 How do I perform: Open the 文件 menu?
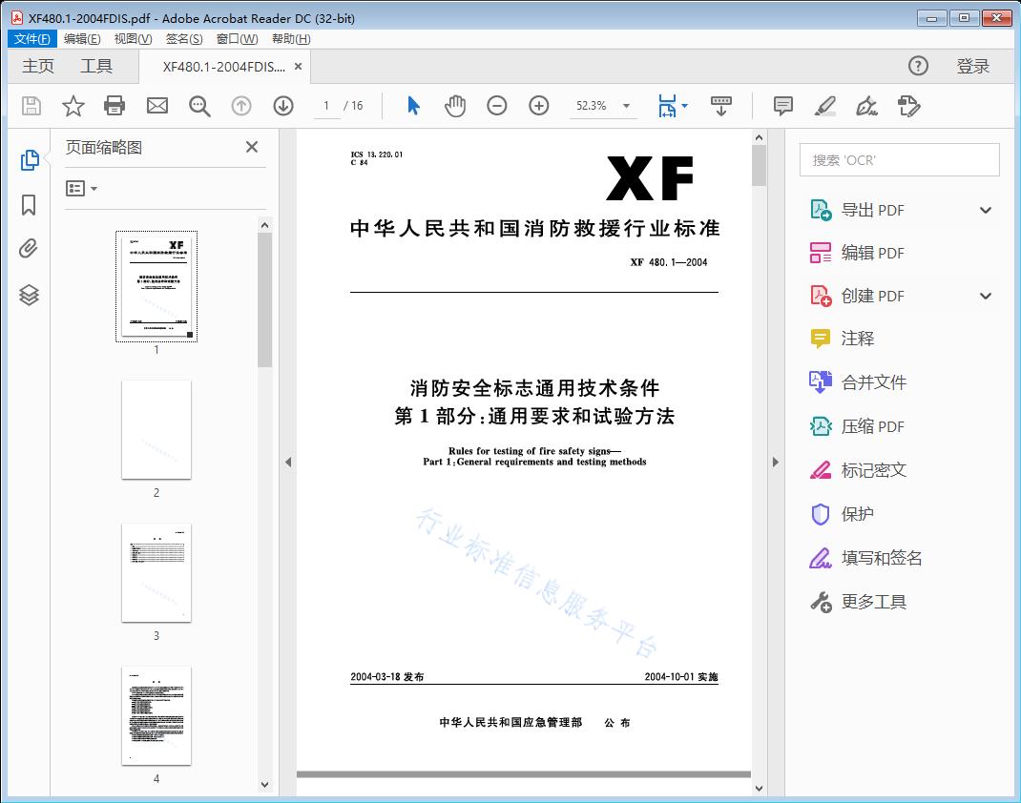pyautogui.click(x=31, y=38)
